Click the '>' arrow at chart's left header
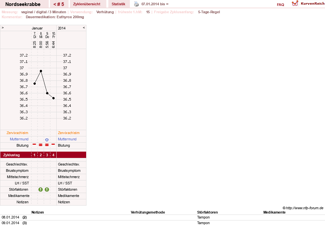The width and height of the screenshot is (325, 245). (3, 27)
